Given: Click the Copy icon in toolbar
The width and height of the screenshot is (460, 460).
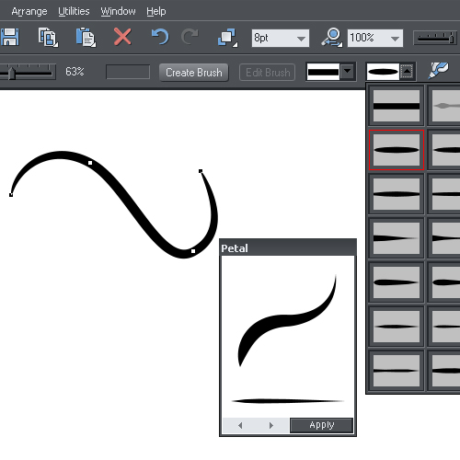Looking at the screenshot, I should pyautogui.click(x=48, y=38).
